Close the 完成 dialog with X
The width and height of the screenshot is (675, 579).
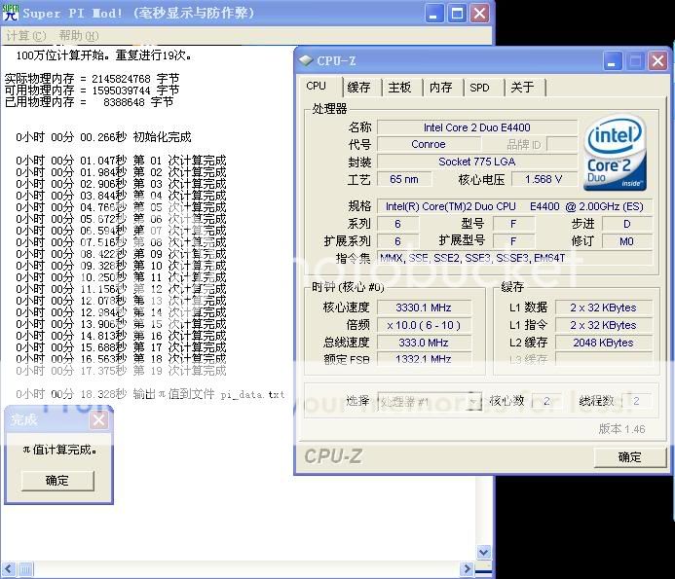98,419
